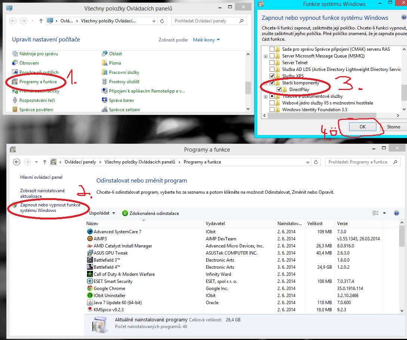Select Google Chrome program icon
The image size is (407, 340).
coord(90,288)
